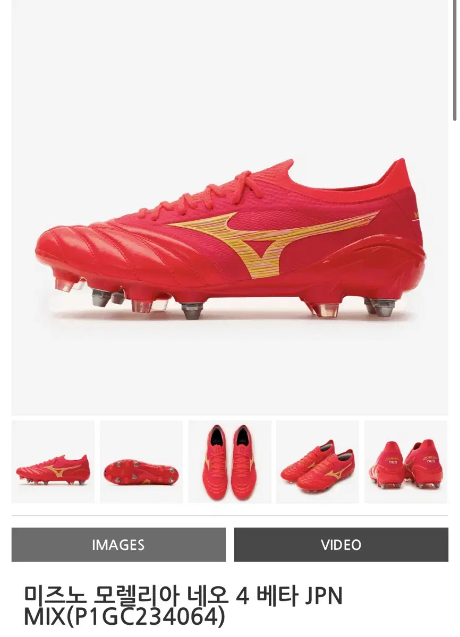The image size is (460, 637).
Task: Click the heel area of main shoe image
Action: [404, 234]
